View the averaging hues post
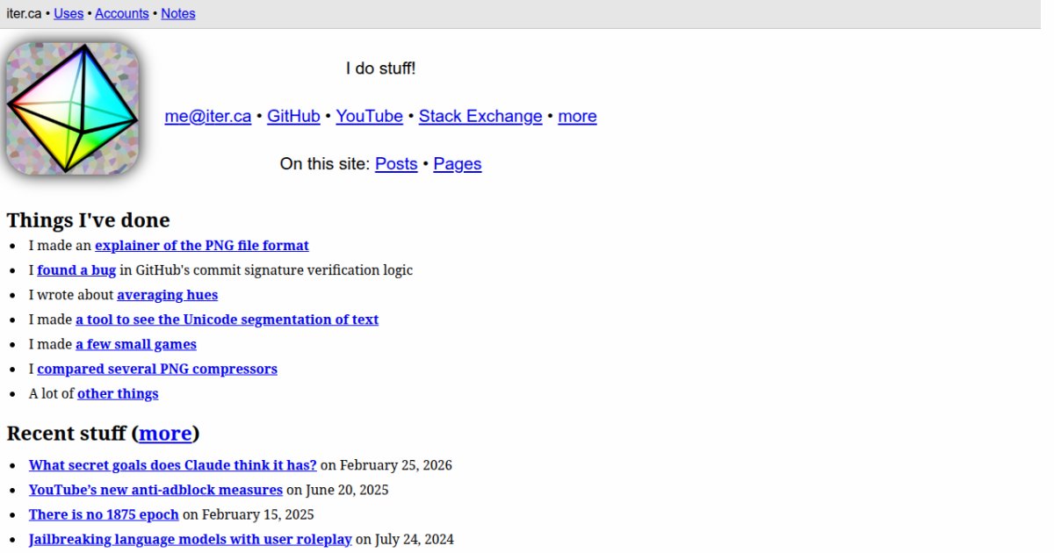The image size is (1054, 553). (167, 295)
